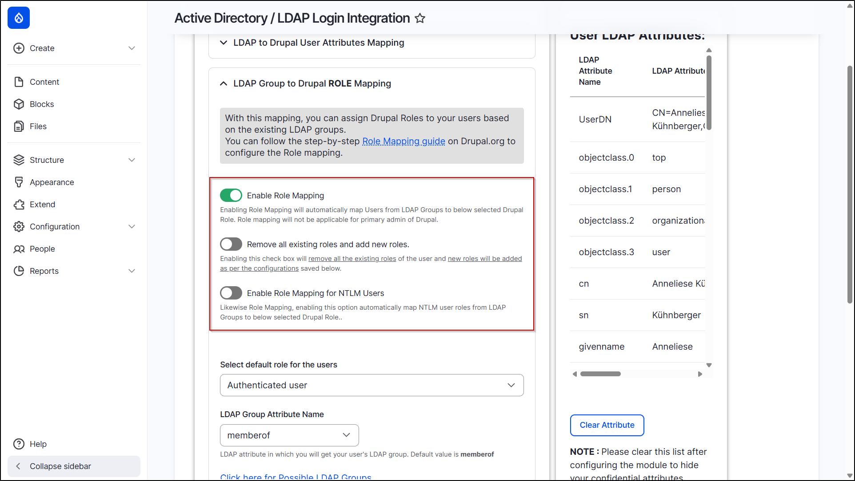Image resolution: width=855 pixels, height=481 pixels.
Task: Open the Role Mapping guide link
Action: coord(403,141)
